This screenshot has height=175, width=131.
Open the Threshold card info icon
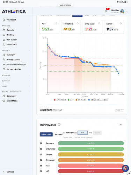(78, 23)
